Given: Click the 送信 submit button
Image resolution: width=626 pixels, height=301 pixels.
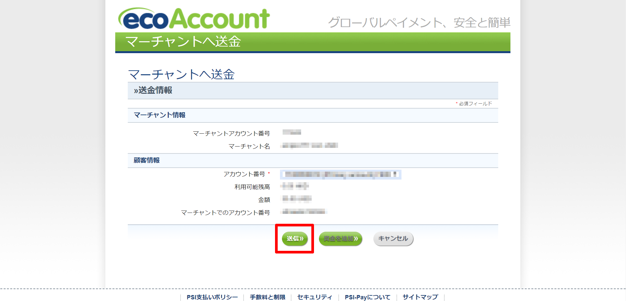Looking at the screenshot, I should (295, 239).
